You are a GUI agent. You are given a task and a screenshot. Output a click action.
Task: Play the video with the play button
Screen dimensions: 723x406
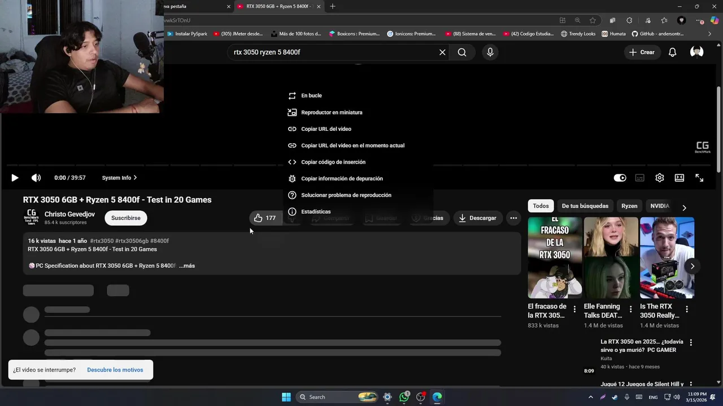coord(15,178)
